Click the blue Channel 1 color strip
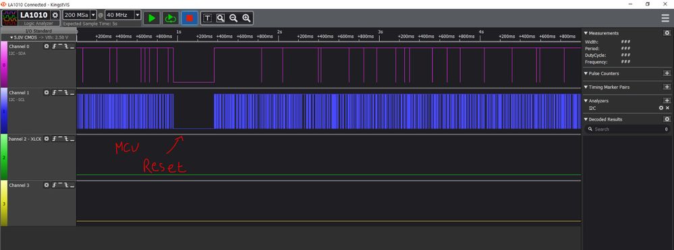 click(4, 111)
